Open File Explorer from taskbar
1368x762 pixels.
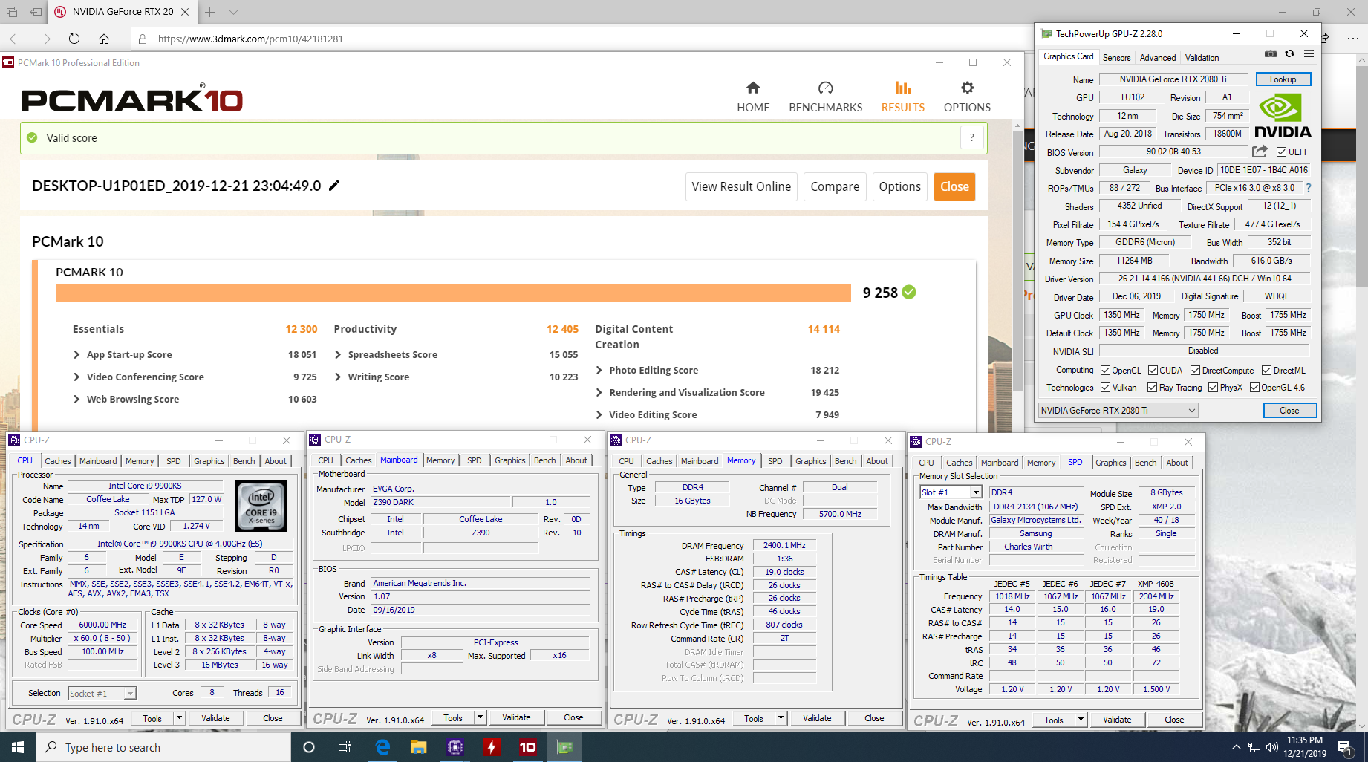coord(419,747)
